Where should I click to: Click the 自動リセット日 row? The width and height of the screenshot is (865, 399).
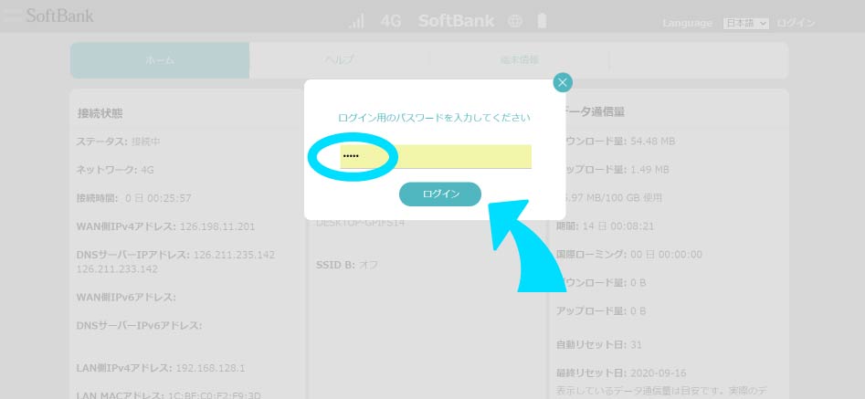point(599,345)
